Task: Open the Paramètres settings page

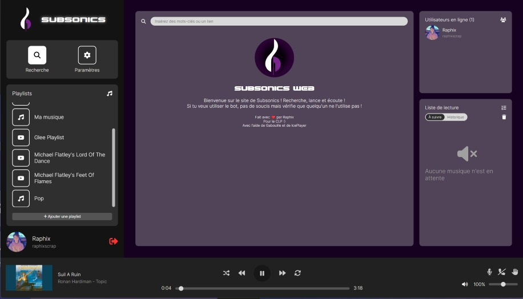Action: pyautogui.click(x=87, y=59)
